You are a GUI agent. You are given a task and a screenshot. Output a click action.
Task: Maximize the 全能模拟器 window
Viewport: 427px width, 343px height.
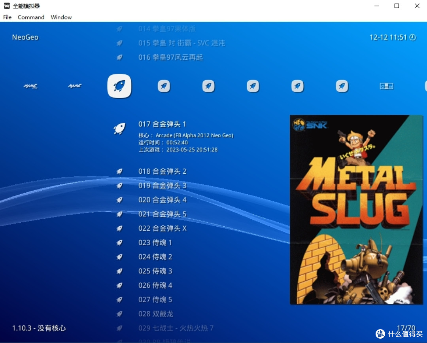pyautogui.click(x=397, y=6)
